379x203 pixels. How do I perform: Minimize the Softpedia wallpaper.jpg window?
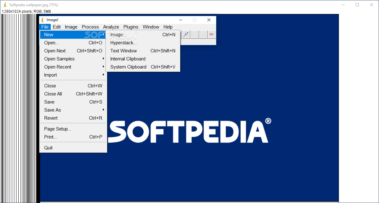(x=343, y=5)
